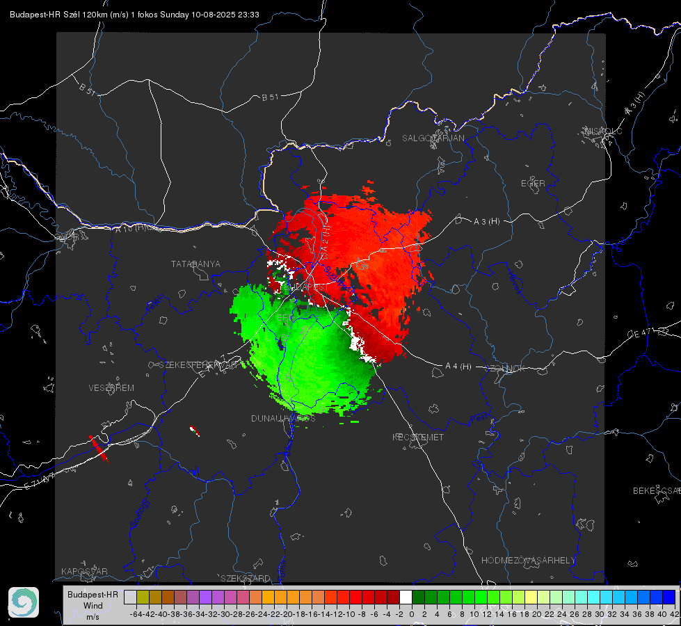Select the yellow swatch between 18 and 20
Image resolution: width=681 pixels, height=626 pixels.
click(x=531, y=597)
